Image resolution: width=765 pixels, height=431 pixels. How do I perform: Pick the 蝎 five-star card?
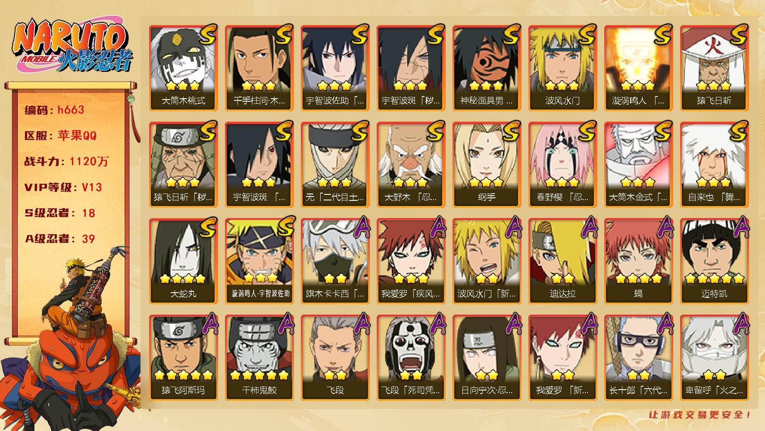(638, 261)
